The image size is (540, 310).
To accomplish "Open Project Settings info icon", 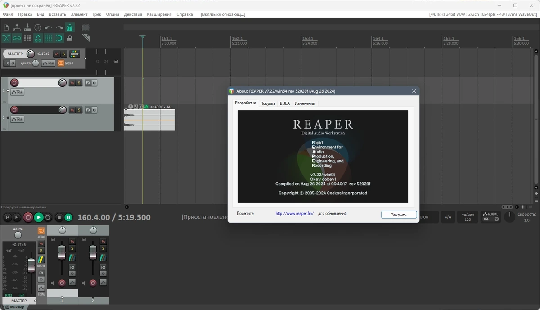I will pyautogui.click(x=38, y=27).
